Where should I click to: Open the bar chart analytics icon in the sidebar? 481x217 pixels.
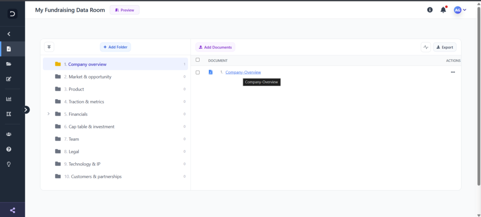(8, 99)
